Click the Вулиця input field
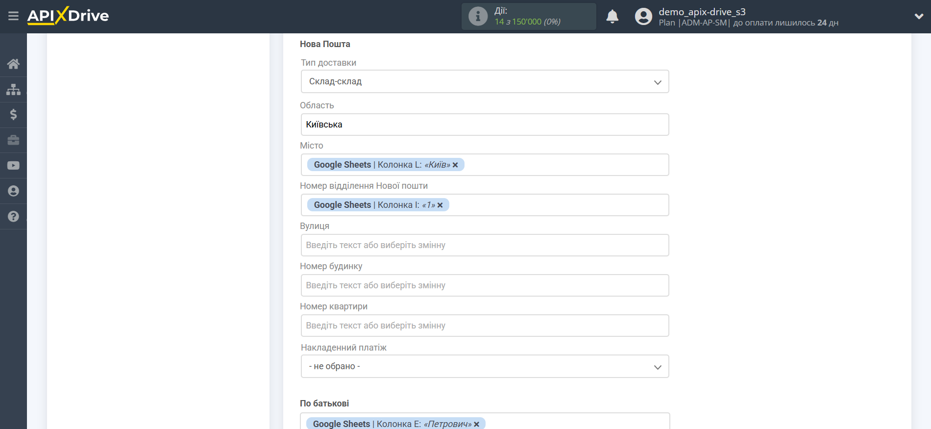 click(x=485, y=245)
